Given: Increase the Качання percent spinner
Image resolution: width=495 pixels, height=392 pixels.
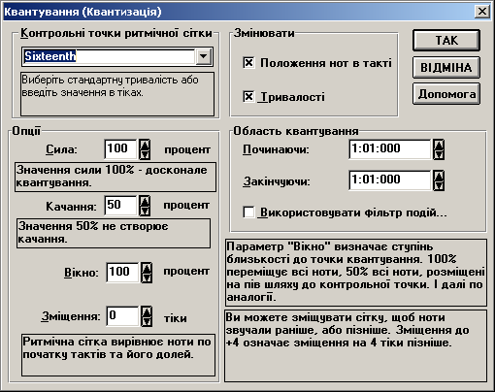Looking at the screenshot, I should [x=145, y=201].
